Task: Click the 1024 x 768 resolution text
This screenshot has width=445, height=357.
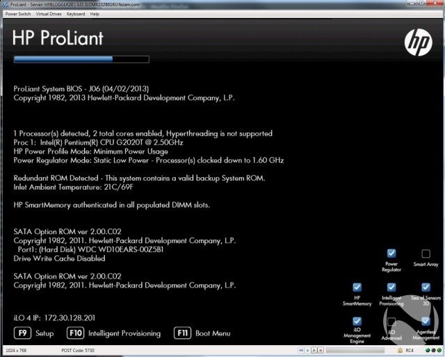Action: [16, 351]
